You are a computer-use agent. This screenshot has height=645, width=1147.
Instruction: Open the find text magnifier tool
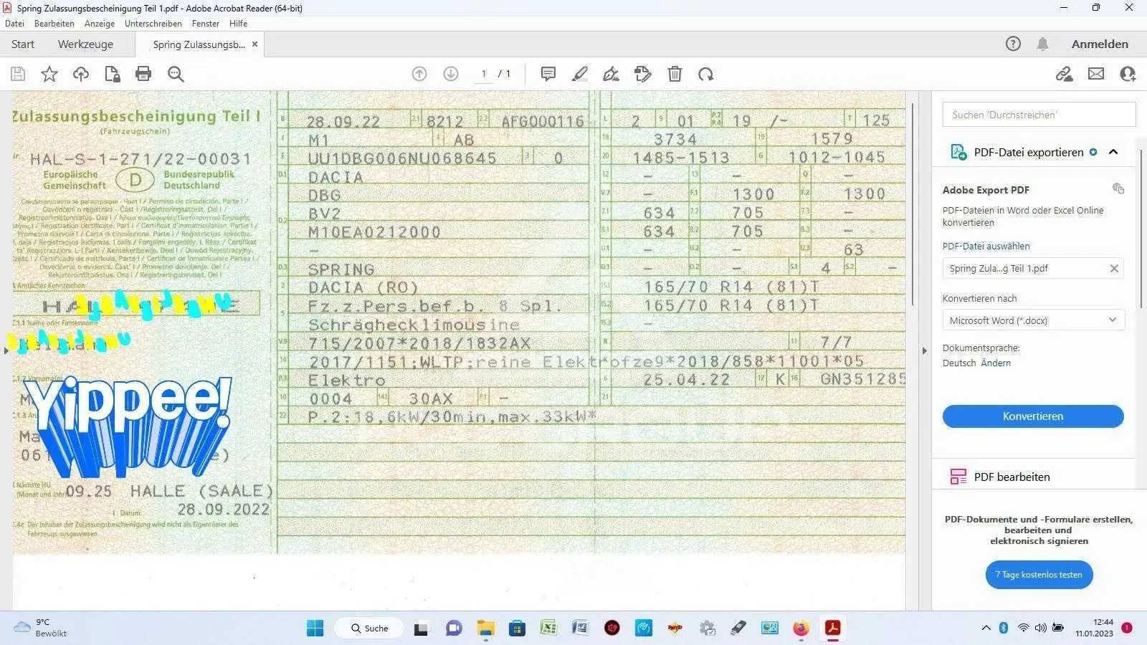pos(176,74)
